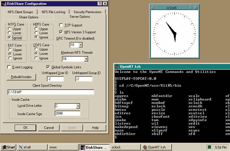Viewport: 230px width, 151px height.
Task: Click 'mkfontdir' in the ksh listing
Action: (x=162, y=96)
